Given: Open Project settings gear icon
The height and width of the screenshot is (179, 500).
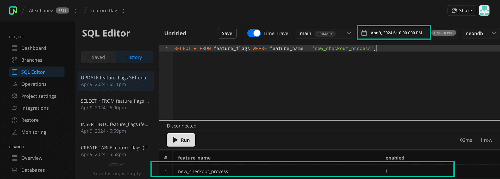Looking at the screenshot, I should click(x=15, y=96).
